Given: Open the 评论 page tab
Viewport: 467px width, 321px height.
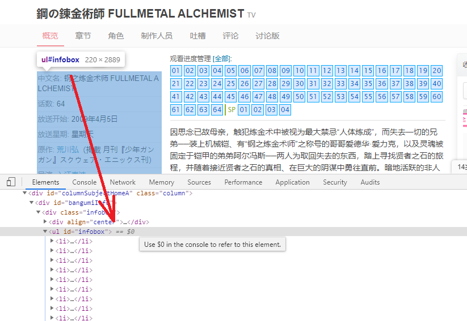Looking at the screenshot, I should point(230,36).
